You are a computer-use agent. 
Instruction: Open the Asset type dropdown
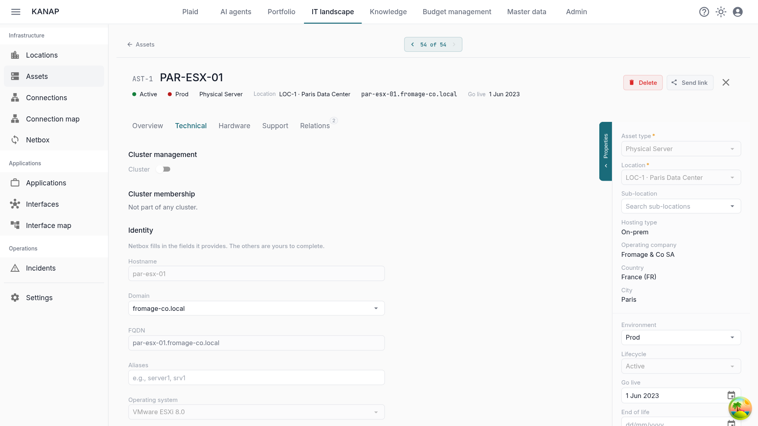pyautogui.click(x=681, y=149)
